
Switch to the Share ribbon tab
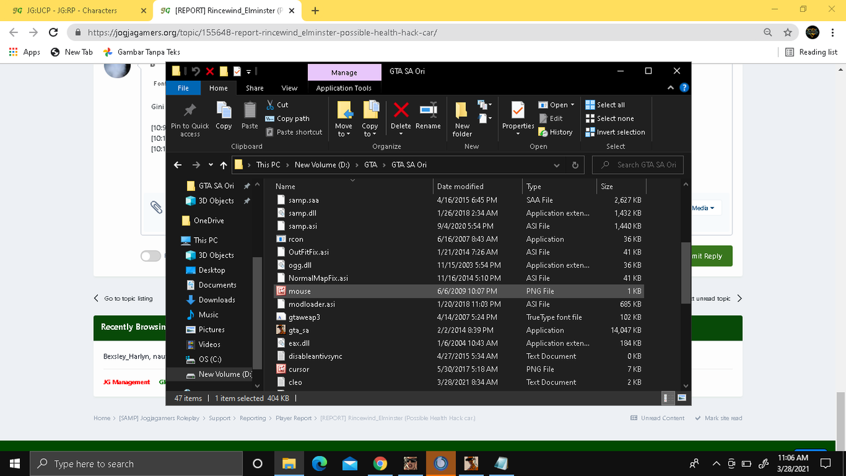(254, 88)
